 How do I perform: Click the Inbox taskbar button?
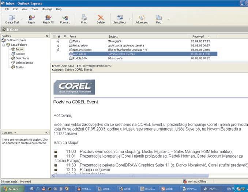(x=211, y=189)
